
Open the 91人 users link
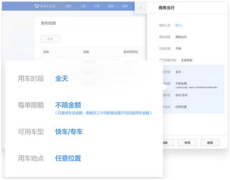(178, 25)
